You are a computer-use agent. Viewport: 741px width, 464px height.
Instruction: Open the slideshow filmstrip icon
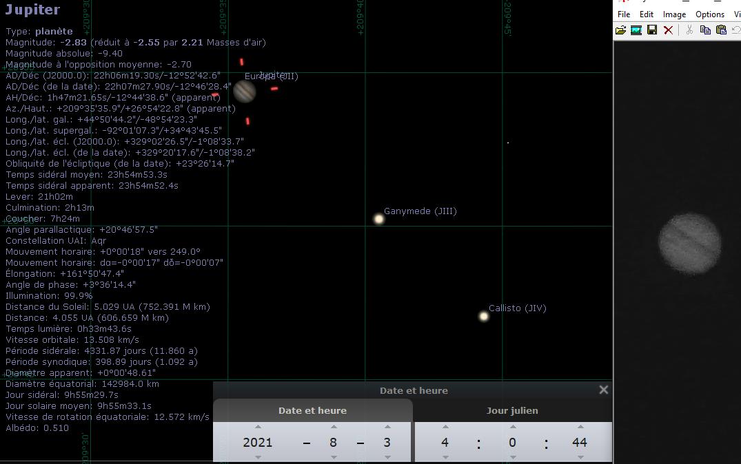pyautogui.click(x=636, y=30)
